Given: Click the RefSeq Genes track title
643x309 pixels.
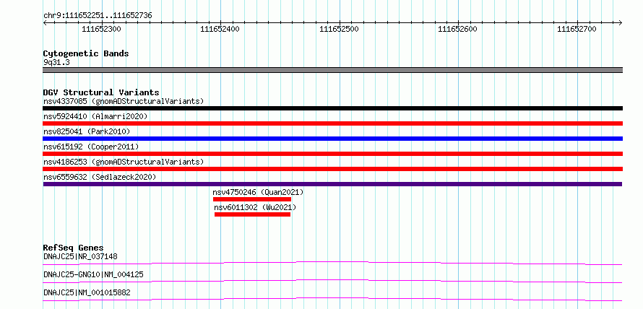Looking at the screenshot, I should coord(73,248).
